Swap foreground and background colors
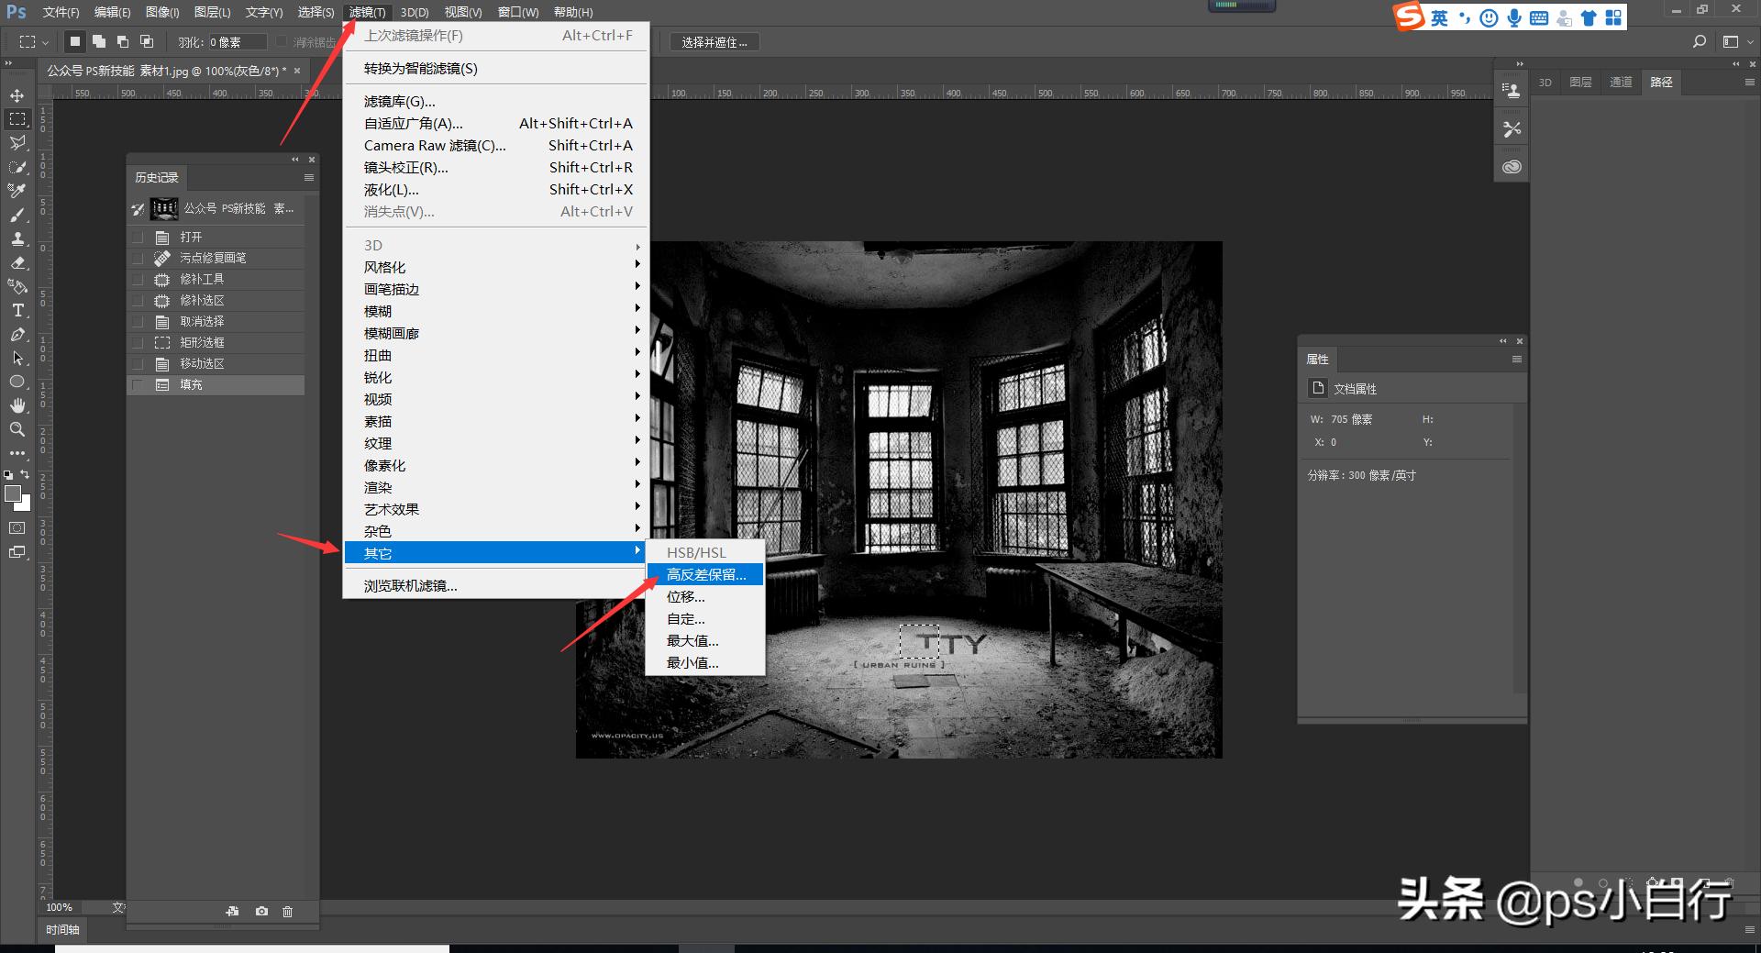 pos(26,474)
